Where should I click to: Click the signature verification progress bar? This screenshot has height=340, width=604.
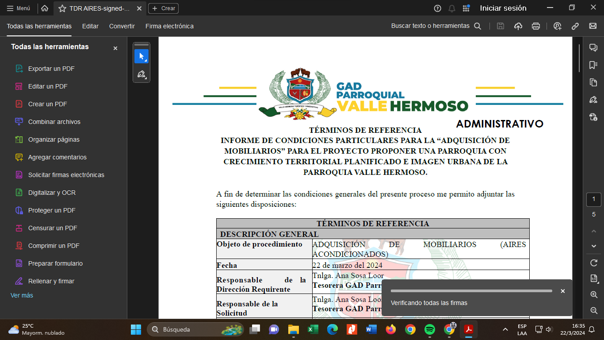471,291
